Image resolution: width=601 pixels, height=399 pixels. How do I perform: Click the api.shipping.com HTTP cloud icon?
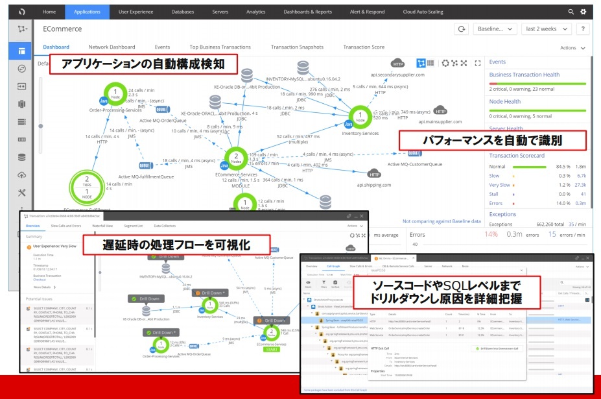pos(374,174)
